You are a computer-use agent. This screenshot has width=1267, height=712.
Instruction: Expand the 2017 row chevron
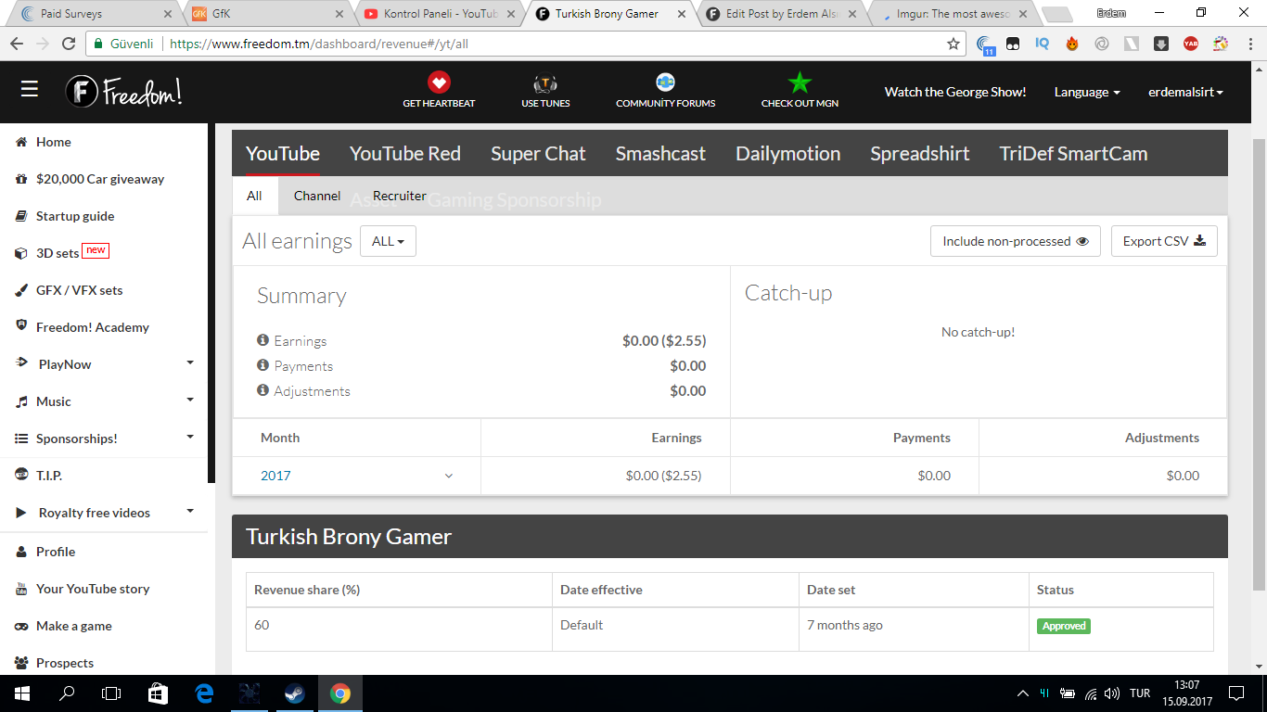(x=449, y=476)
